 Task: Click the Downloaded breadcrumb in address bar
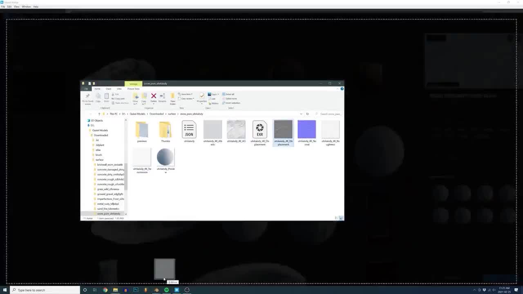point(156,114)
